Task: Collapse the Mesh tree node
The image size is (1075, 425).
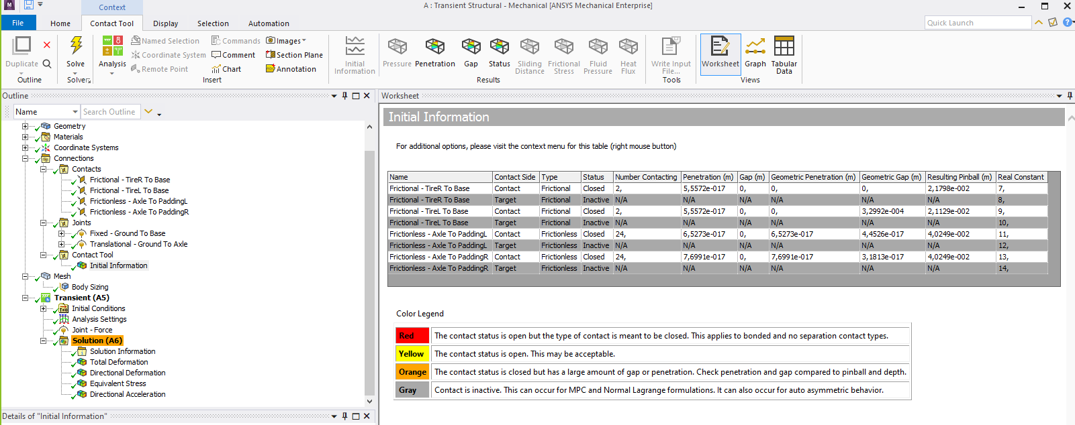Action: tap(25, 276)
